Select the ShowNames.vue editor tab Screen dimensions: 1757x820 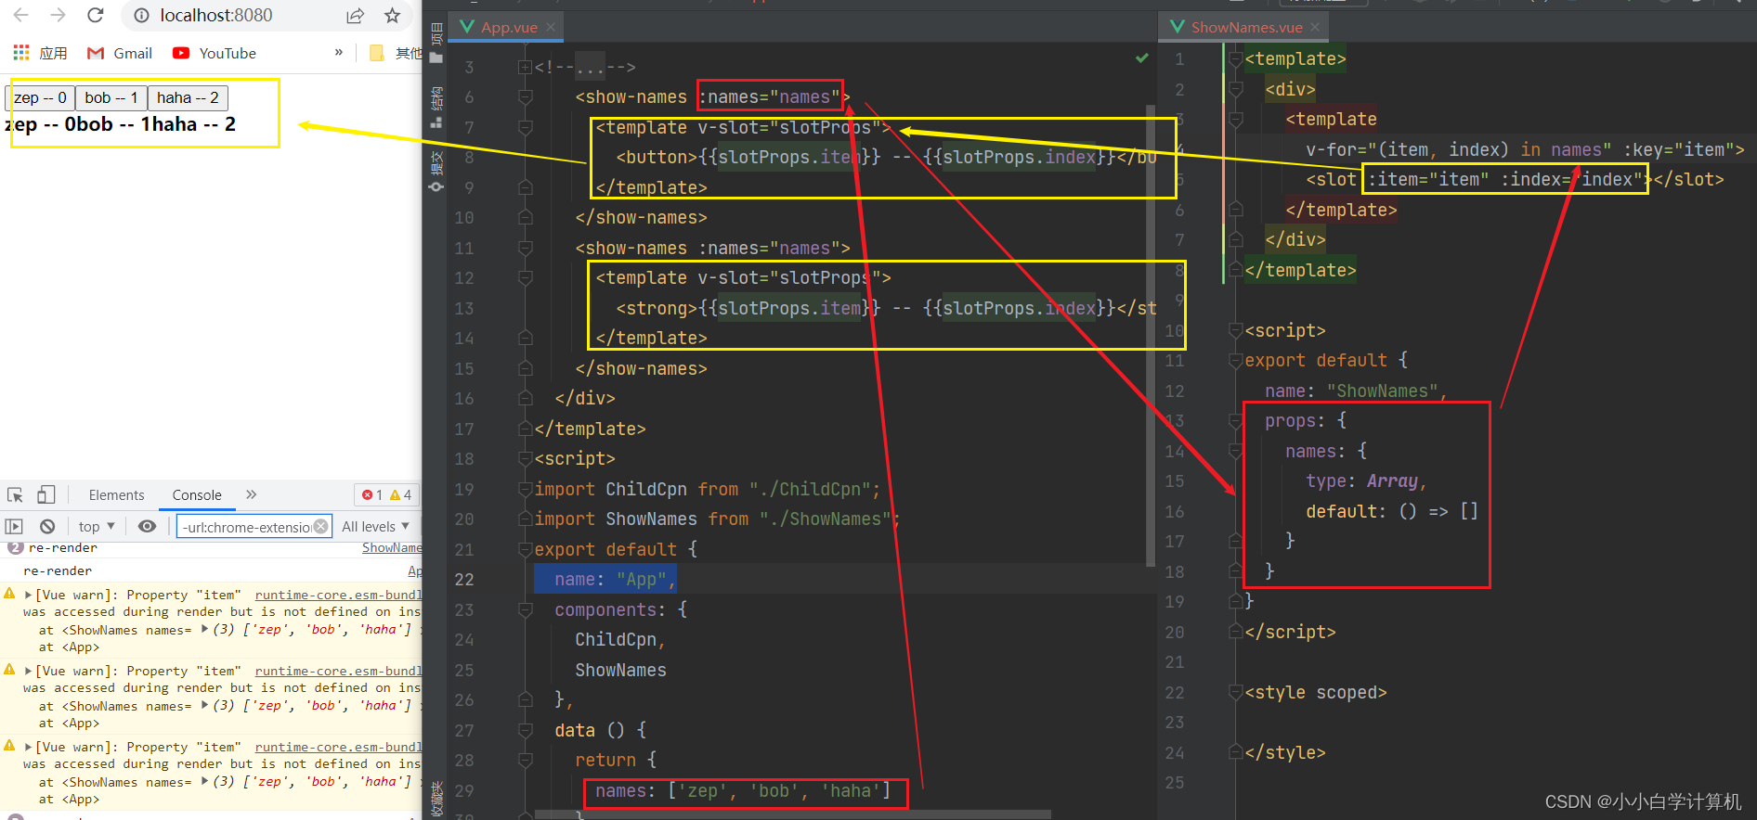1245,27
